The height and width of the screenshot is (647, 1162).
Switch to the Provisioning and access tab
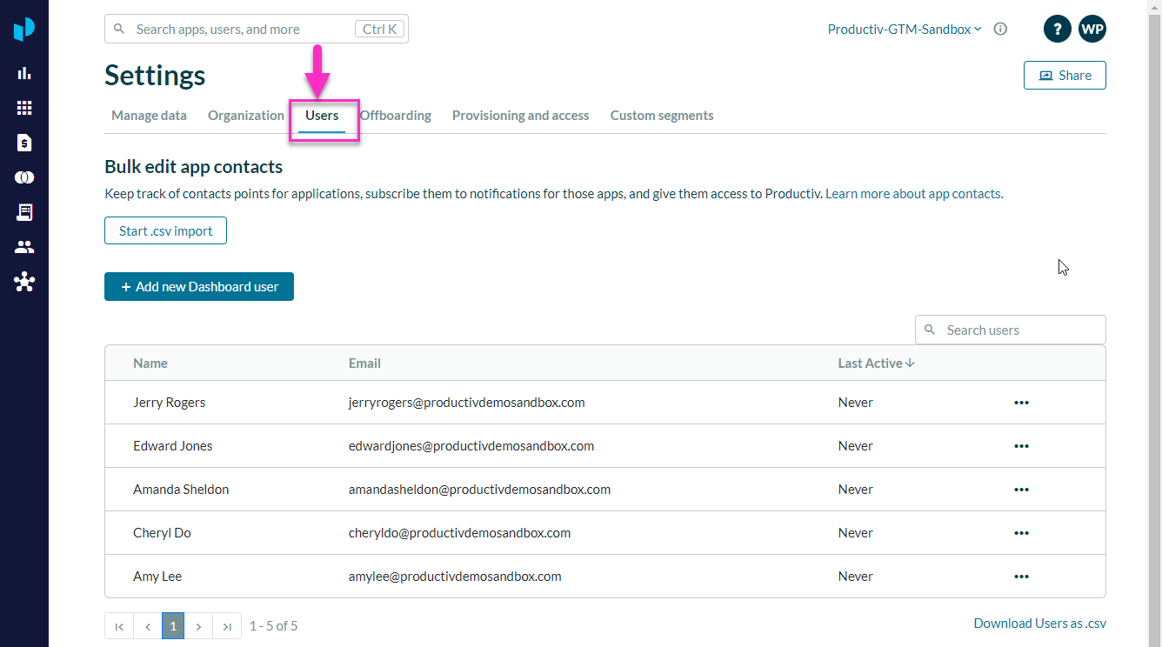coord(520,116)
